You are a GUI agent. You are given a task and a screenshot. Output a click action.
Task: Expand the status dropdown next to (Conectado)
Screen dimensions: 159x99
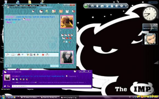tap(78, 76)
